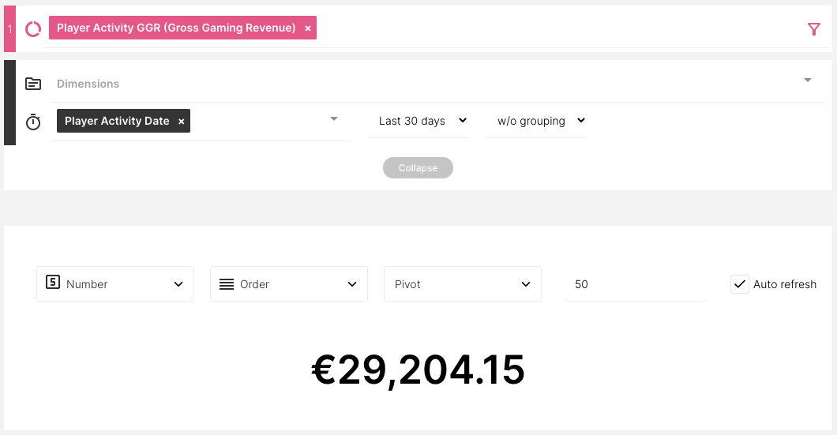Click the row limit field showing 50
The image size is (837, 435).
tap(636, 284)
